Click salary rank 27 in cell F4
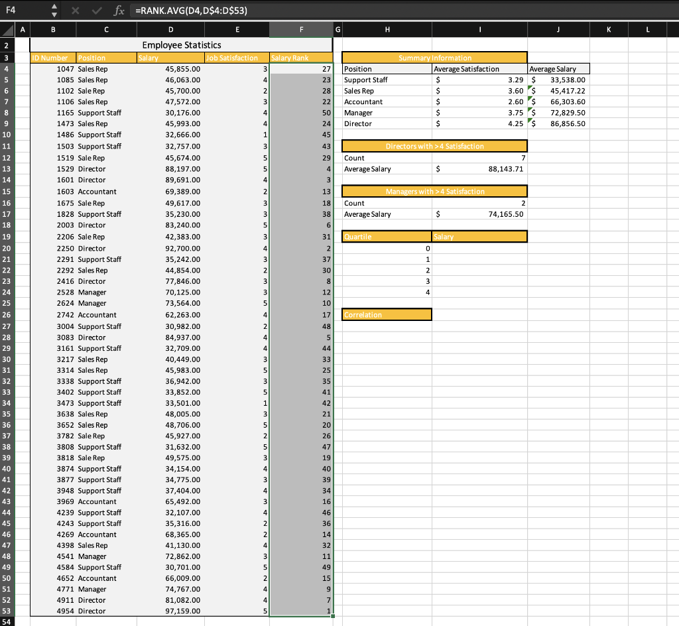This screenshot has height=626, width=679. point(302,69)
